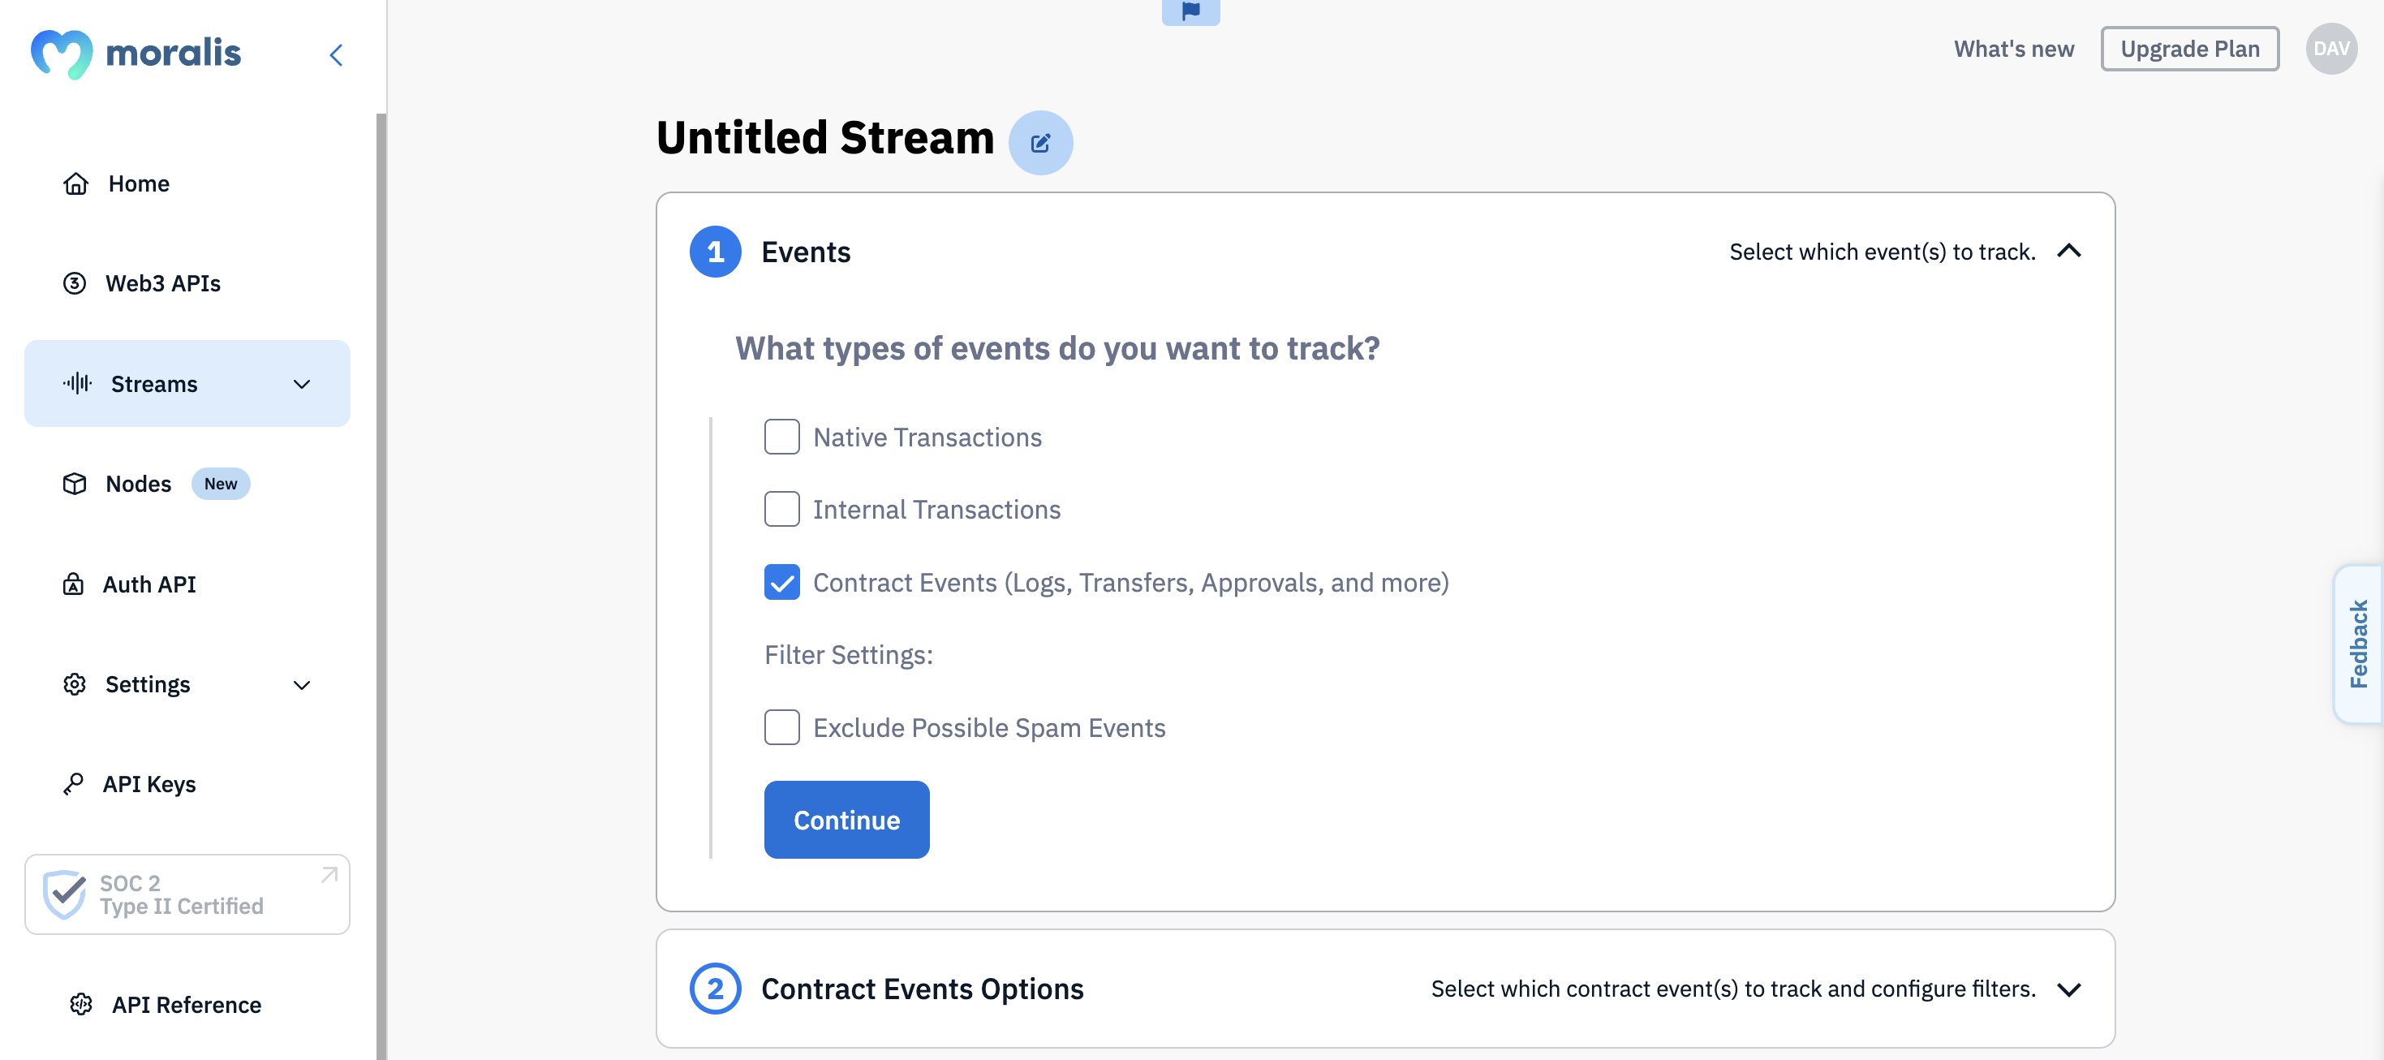Click the step 2 number badge

click(716, 989)
